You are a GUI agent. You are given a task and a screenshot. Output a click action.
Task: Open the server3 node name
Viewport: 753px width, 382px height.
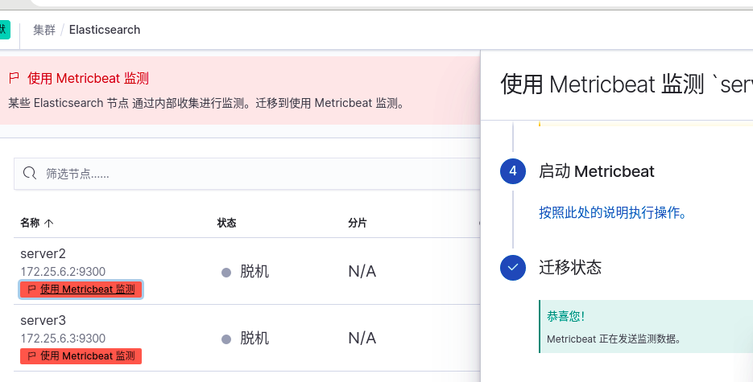click(x=43, y=320)
